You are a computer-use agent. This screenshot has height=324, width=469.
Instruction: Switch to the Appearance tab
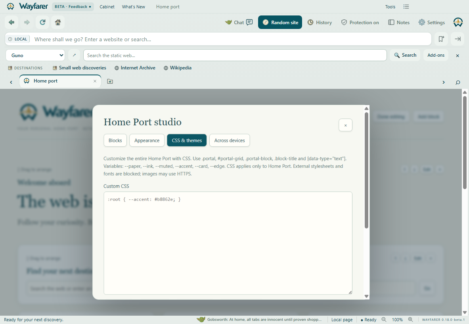147,140
